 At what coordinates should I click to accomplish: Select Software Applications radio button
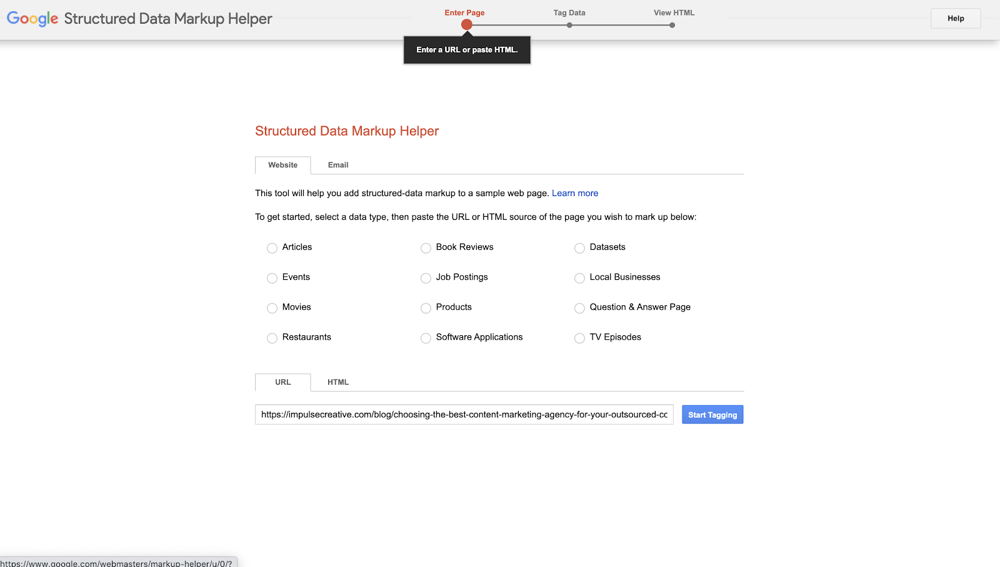(426, 338)
